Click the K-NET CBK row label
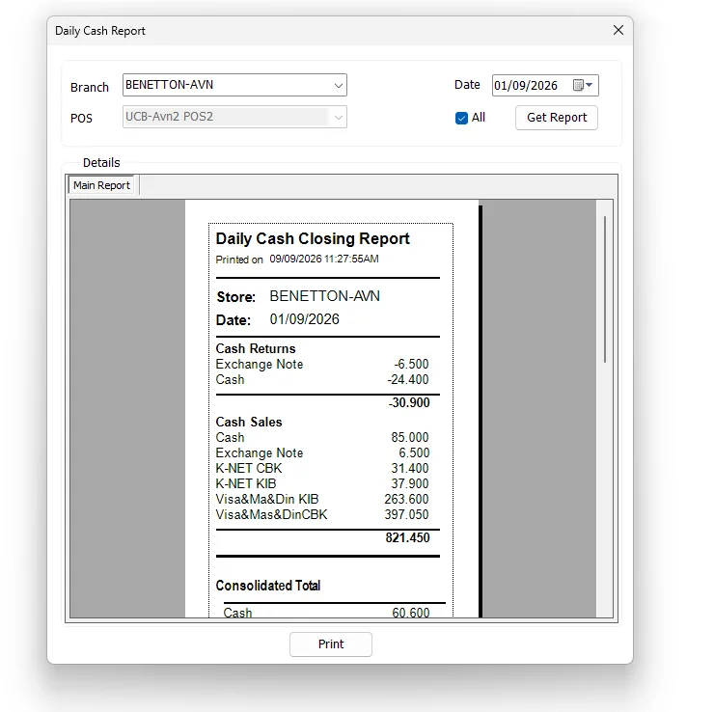The height and width of the screenshot is (712, 714). (249, 469)
